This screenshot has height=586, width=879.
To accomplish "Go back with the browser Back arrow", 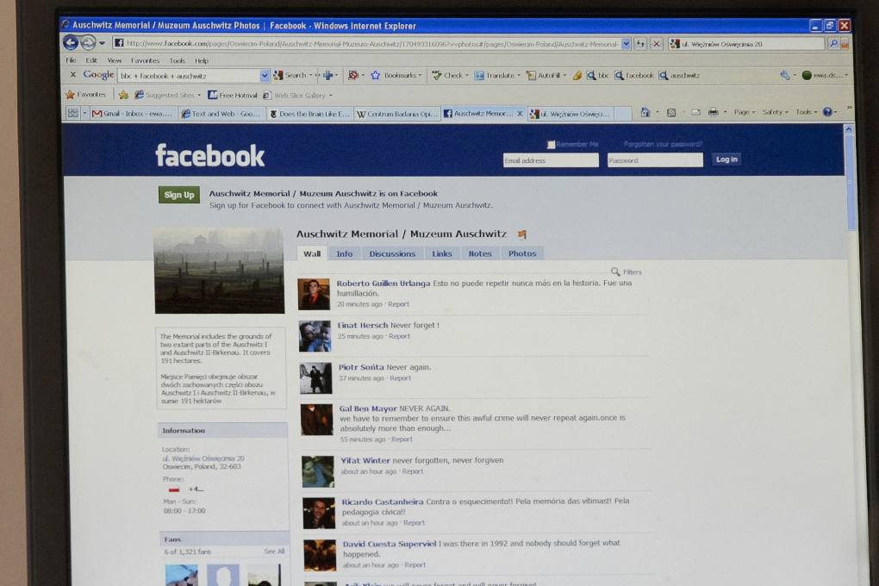I will click(x=71, y=42).
